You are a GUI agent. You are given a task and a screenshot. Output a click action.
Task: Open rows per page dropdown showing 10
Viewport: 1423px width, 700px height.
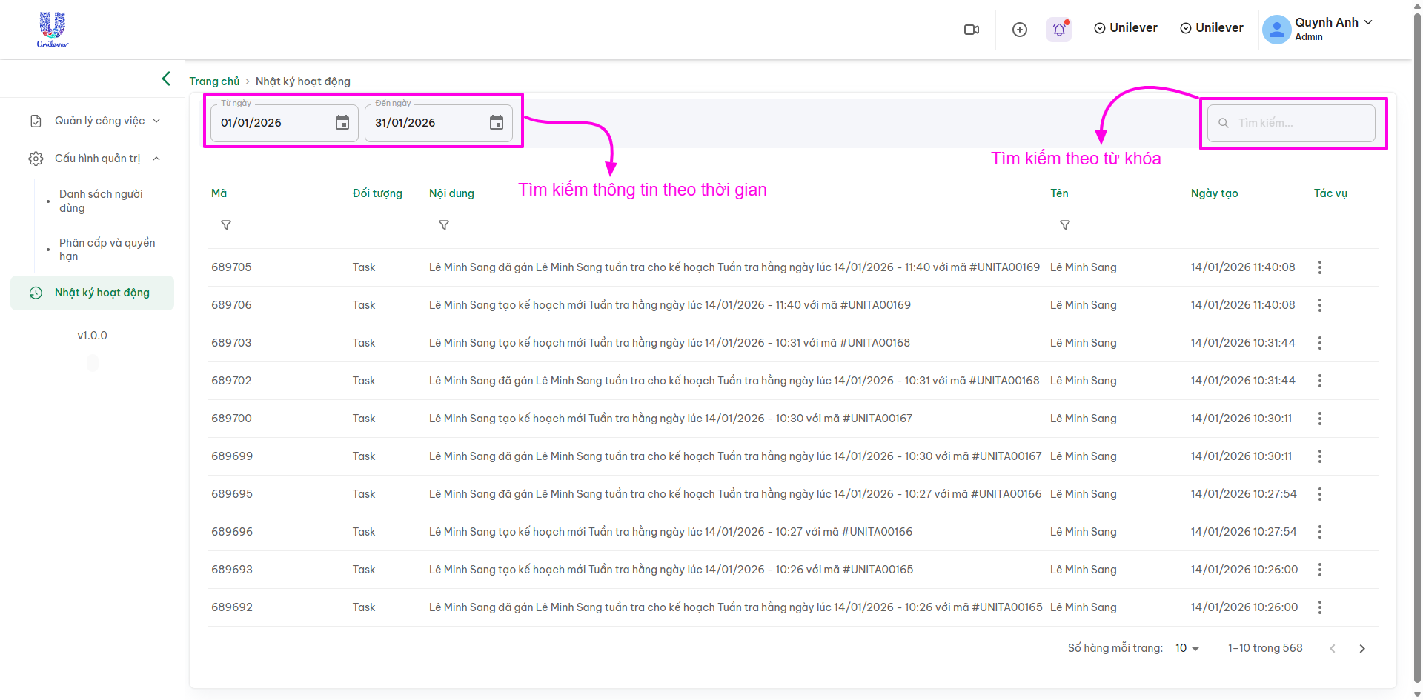coord(1187,648)
